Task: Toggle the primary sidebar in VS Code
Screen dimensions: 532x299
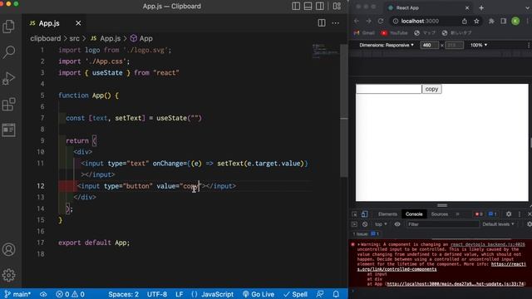Action: coord(296,6)
